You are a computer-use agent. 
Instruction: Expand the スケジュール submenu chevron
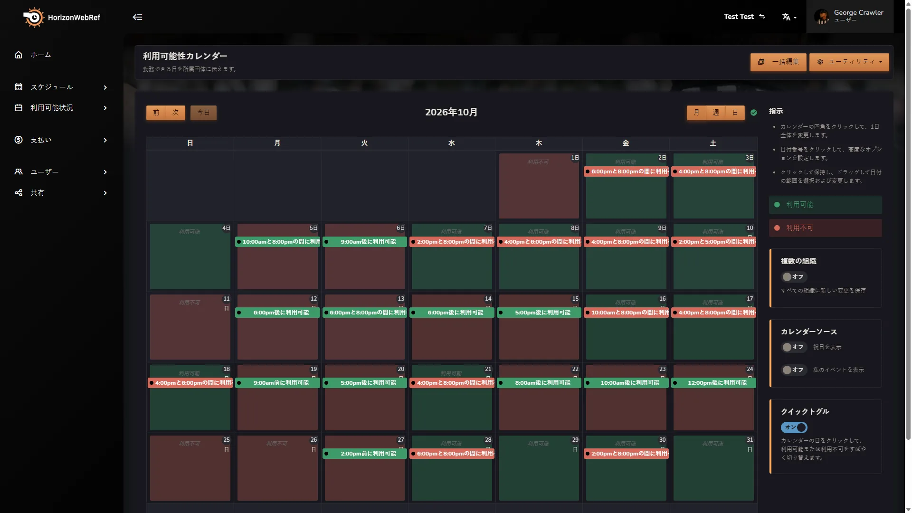pyautogui.click(x=105, y=87)
